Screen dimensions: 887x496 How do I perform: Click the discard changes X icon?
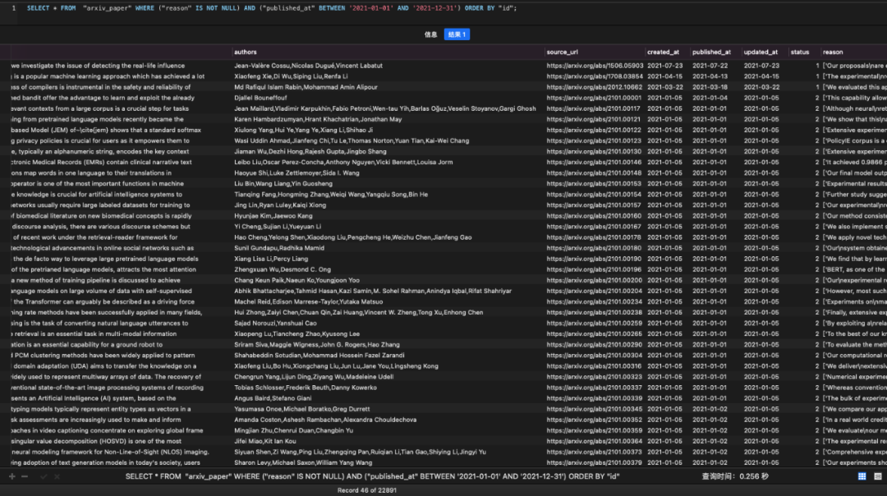tap(56, 476)
